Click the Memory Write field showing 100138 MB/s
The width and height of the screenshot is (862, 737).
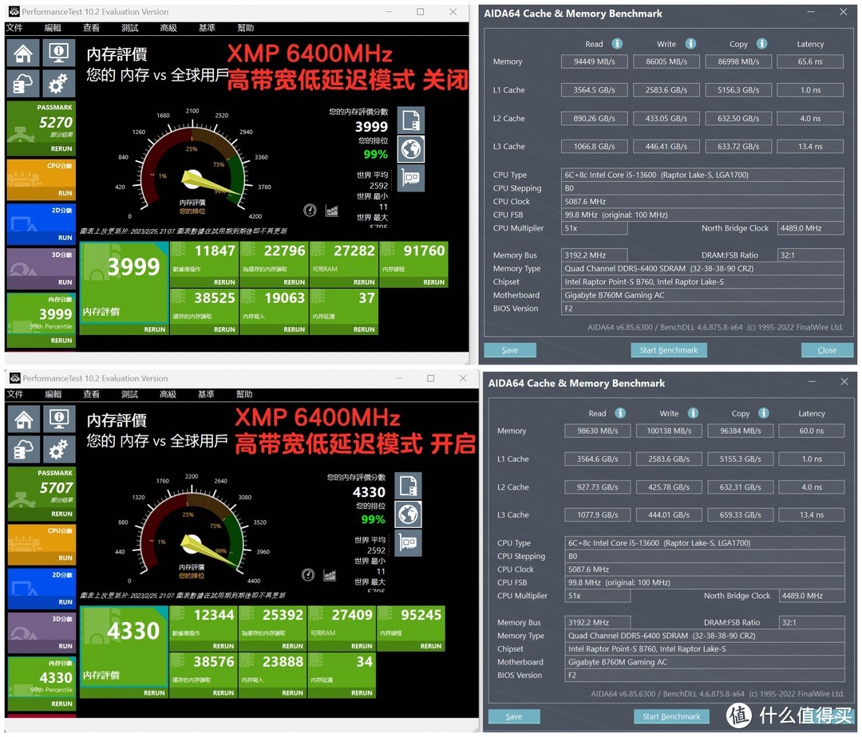click(x=669, y=431)
